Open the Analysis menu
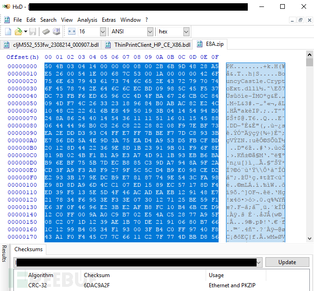Image resolution: width=314 pixels, height=291 pixels. click(x=87, y=20)
